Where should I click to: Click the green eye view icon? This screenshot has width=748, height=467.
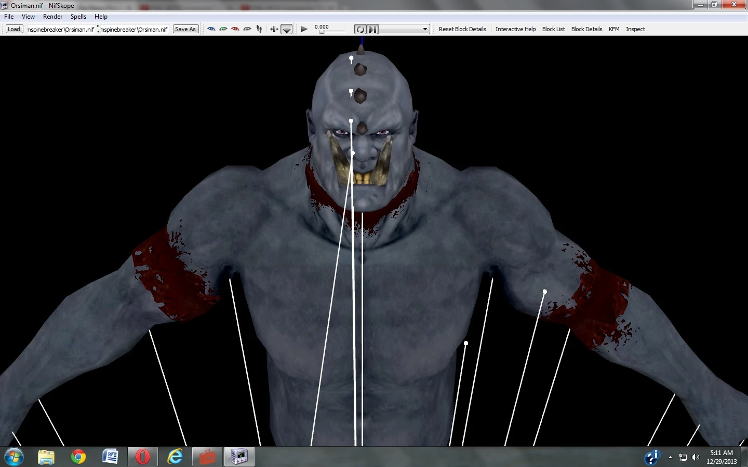pyautogui.click(x=223, y=29)
